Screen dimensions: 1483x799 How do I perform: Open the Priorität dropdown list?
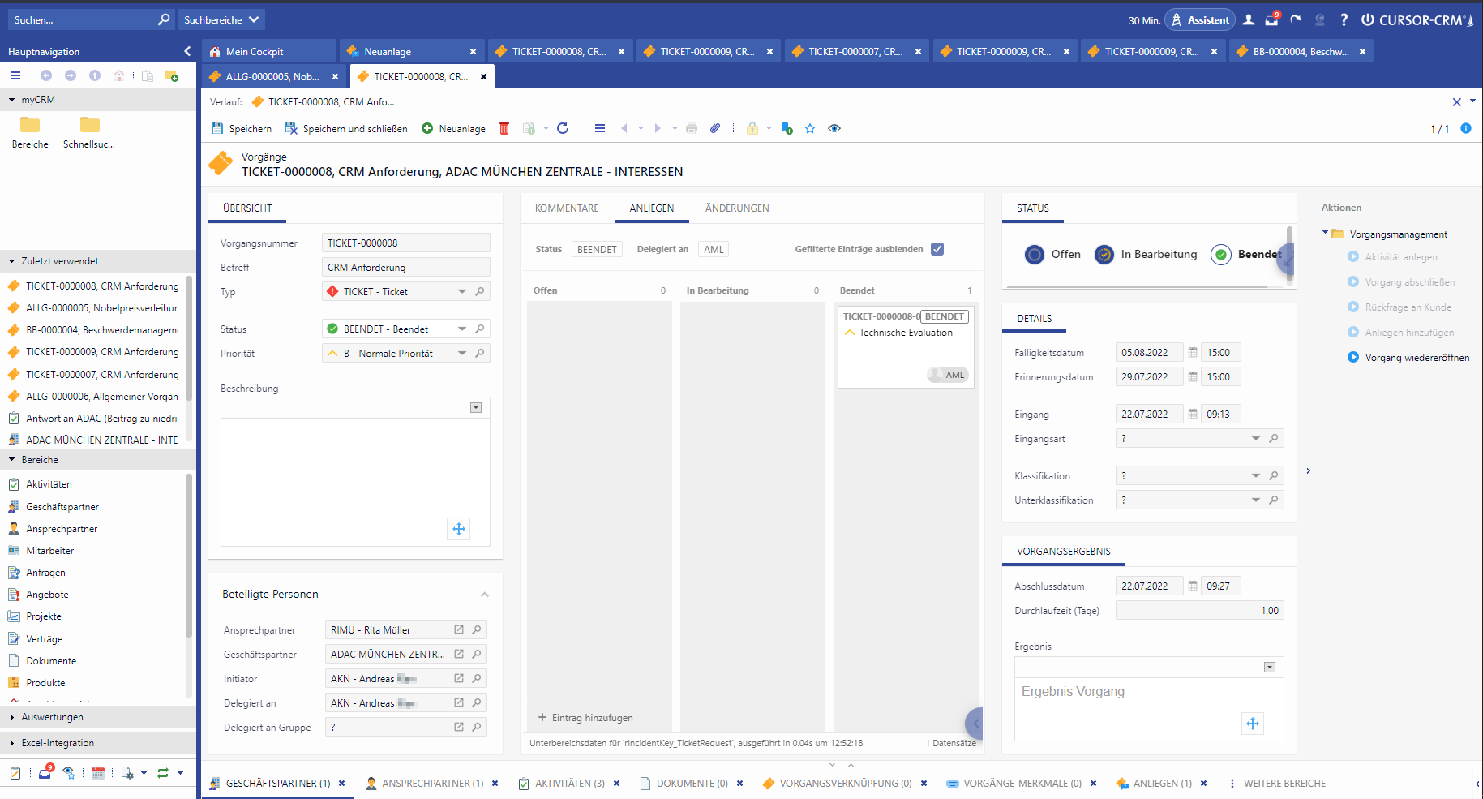coord(462,354)
